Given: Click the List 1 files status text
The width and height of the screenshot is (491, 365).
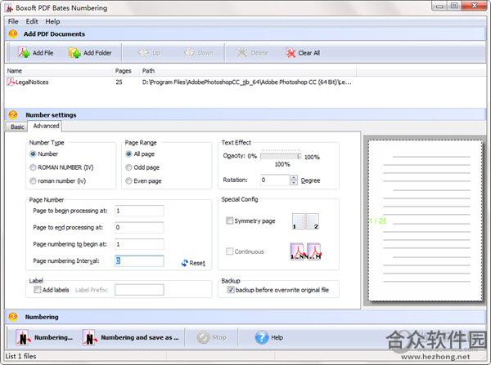Looking at the screenshot, I should pos(20,356).
